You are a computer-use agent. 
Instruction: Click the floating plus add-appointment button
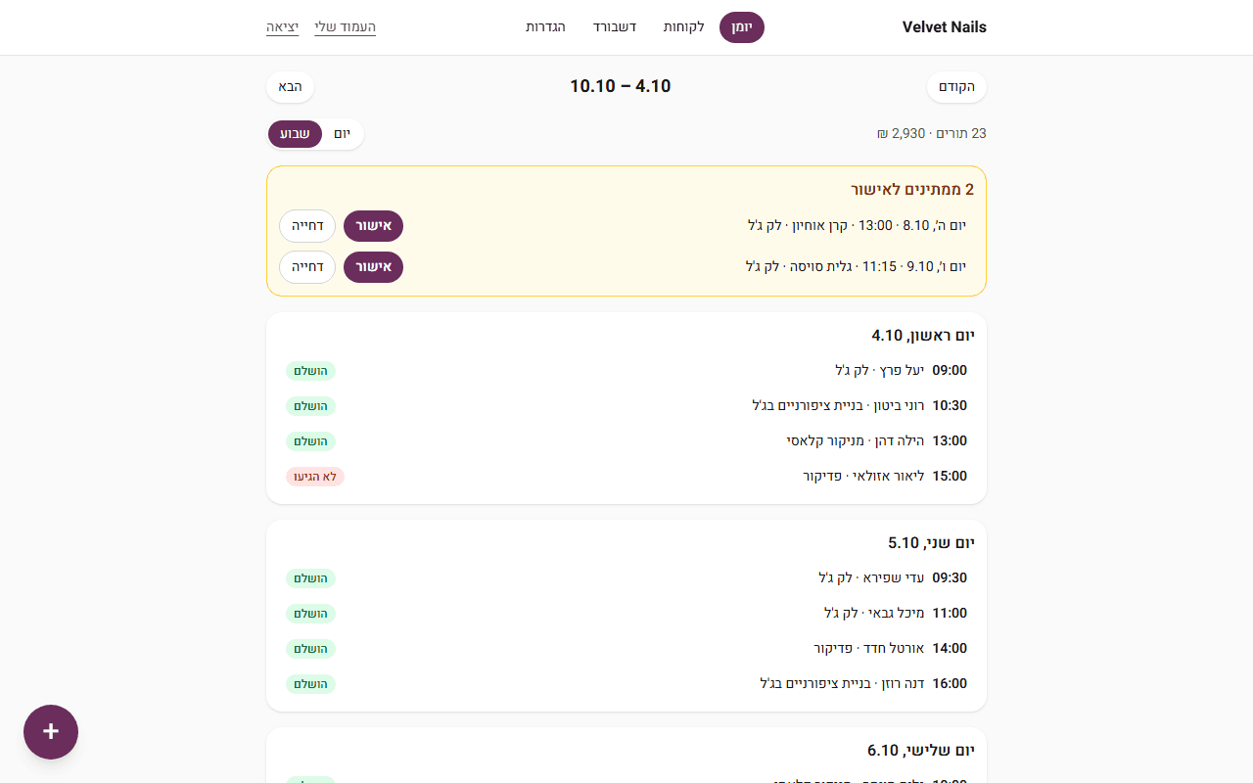click(x=51, y=732)
